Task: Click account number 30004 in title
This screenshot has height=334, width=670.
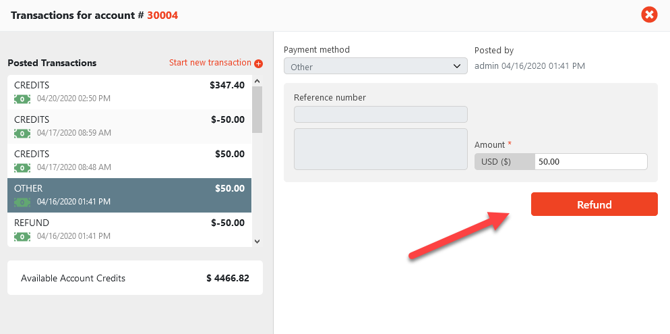Action: coord(162,15)
